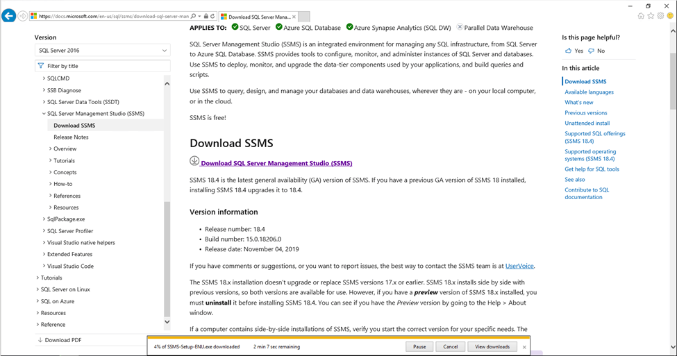This screenshot has width=677, height=356.
Task: Open the favorites star icon
Action: (x=651, y=16)
